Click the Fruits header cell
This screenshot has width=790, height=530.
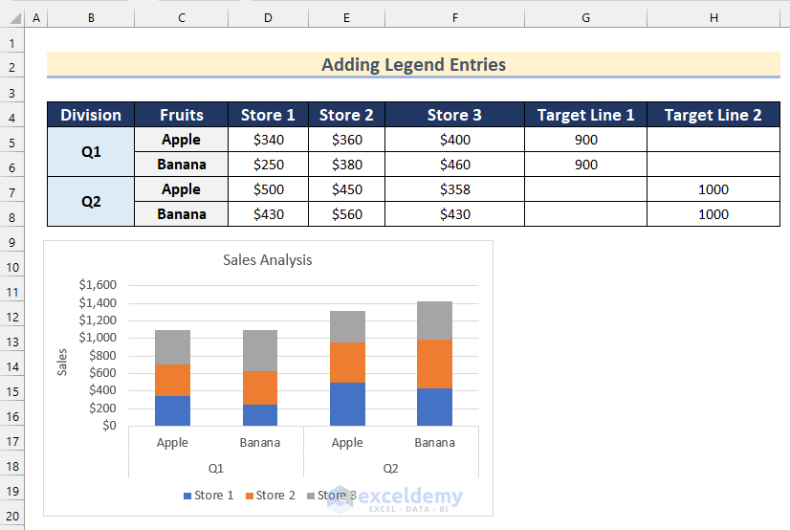click(x=182, y=115)
